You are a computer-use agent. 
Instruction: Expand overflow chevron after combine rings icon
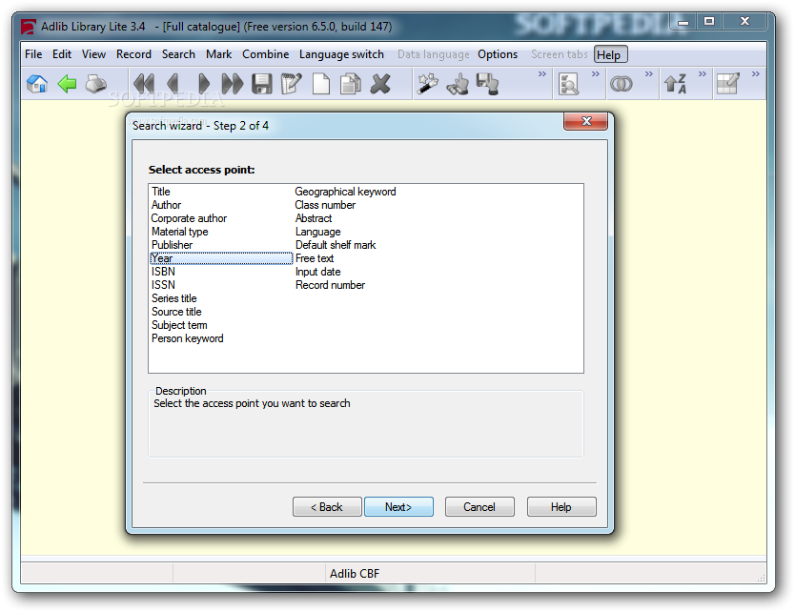[648, 74]
